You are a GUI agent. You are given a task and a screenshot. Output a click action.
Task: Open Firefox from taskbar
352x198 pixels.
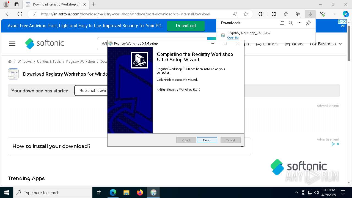pos(140,193)
